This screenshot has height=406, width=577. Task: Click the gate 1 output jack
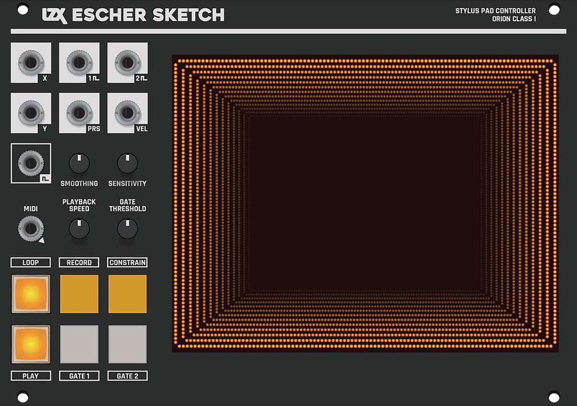point(79,62)
